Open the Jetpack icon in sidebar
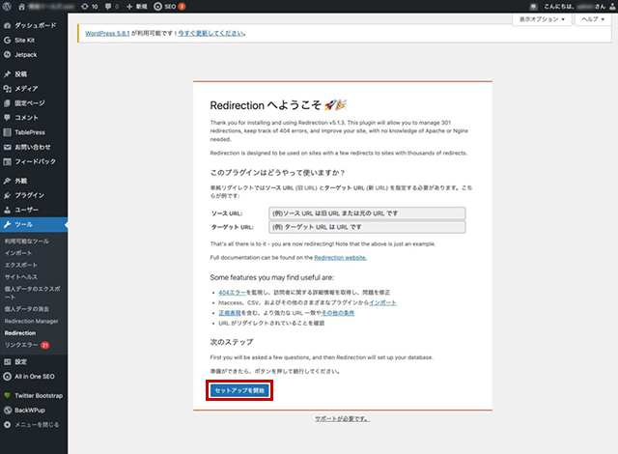The width and height of the screenshot is (618, 454). click(7, 54)
